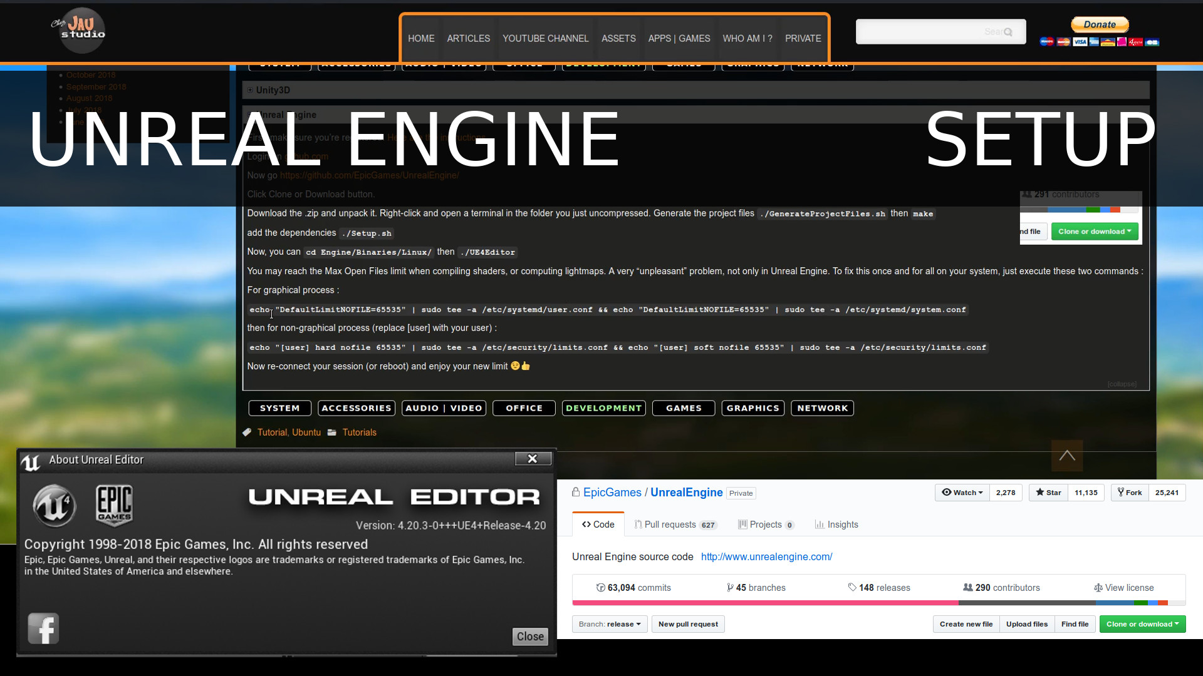This screenshot has height=676, width=1203.
Task: View the 148 releases
Action: pyautogui.click(x=879, y=588)
